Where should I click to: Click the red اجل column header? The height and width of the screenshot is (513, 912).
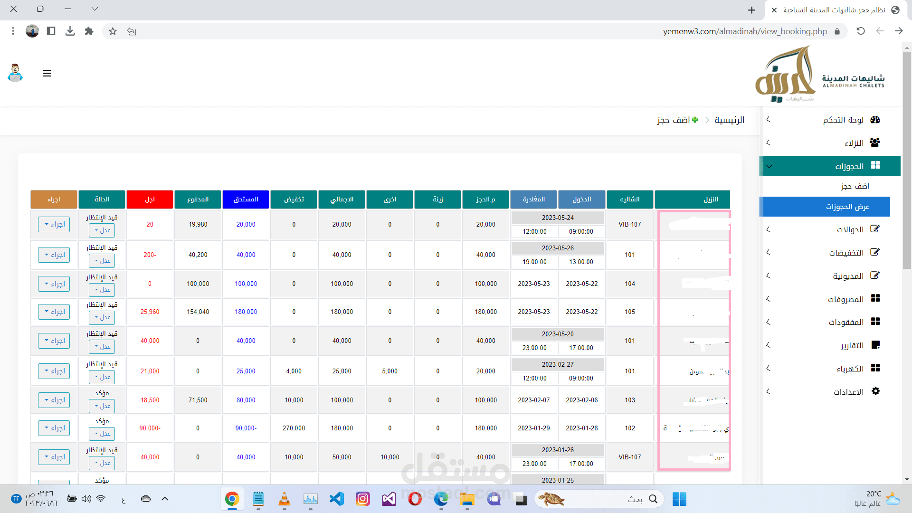coord(150,199)
